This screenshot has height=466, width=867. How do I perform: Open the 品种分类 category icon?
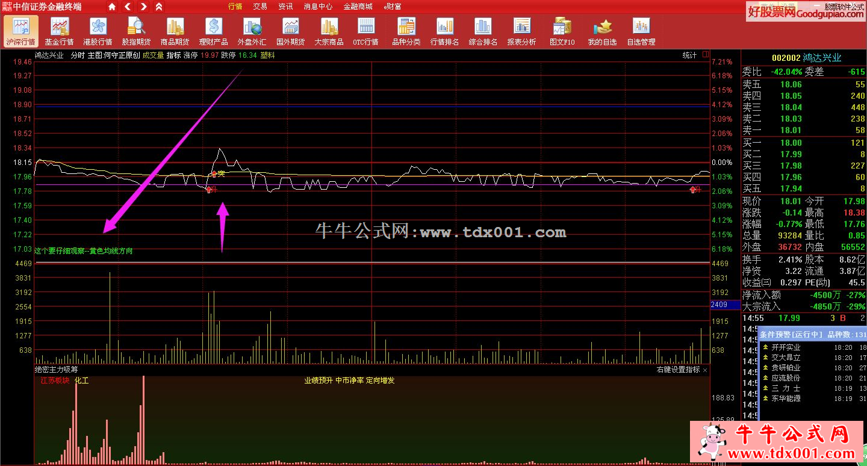point(406,31)
